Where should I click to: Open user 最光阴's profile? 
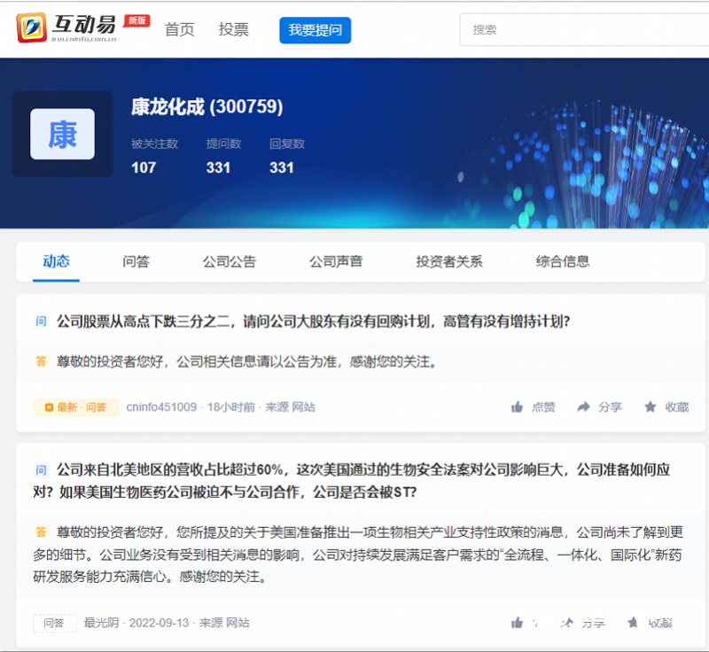pos(101,623)
